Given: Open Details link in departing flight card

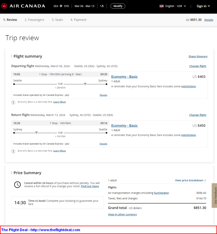Looking at the screenshot, I should (104, 95).
